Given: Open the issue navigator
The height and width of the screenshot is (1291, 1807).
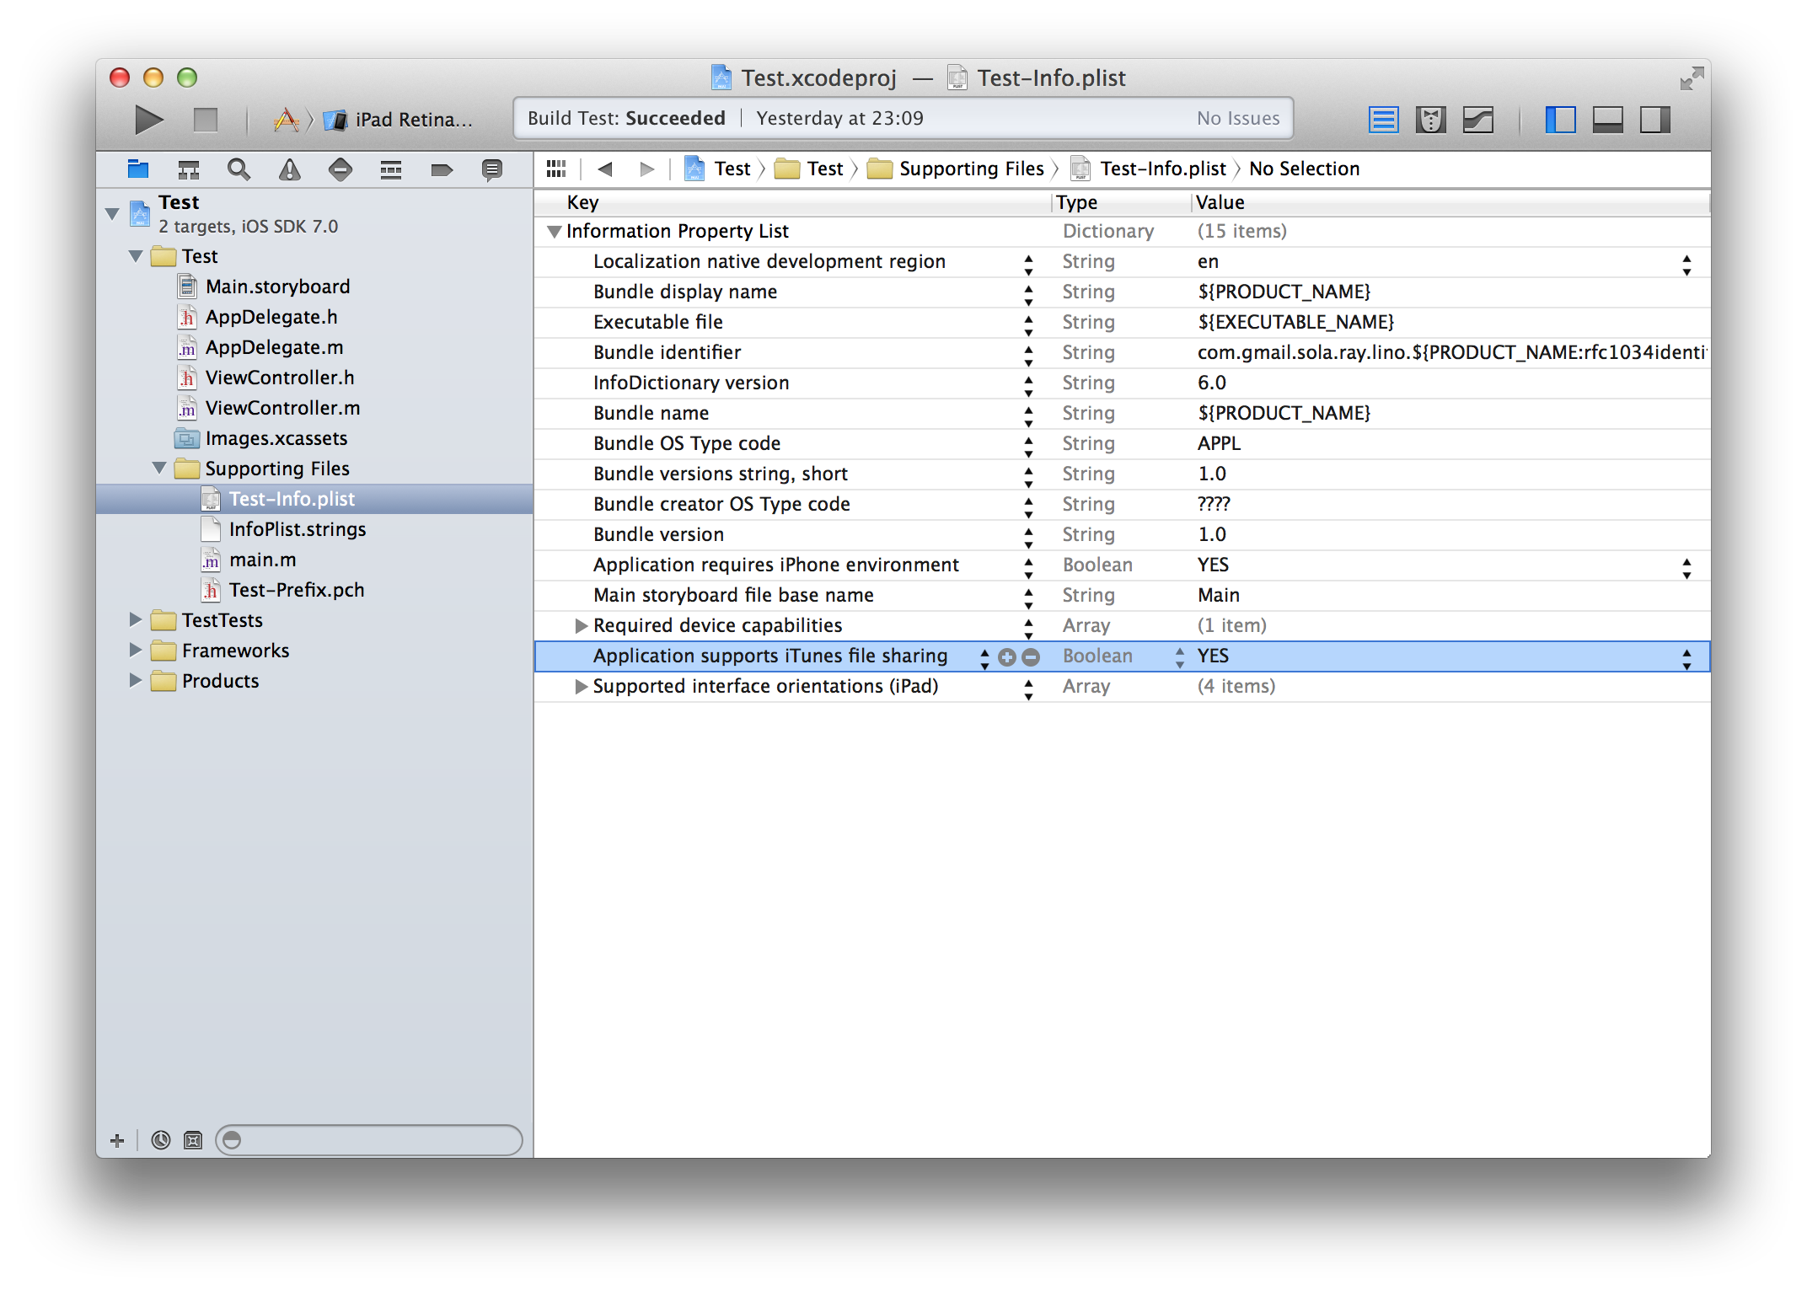Looking at the screenshot, I should 290,169.
